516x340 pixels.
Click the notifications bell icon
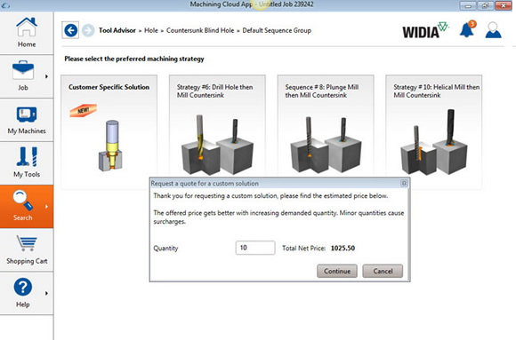pyautogui.click(x=467, y=29)
